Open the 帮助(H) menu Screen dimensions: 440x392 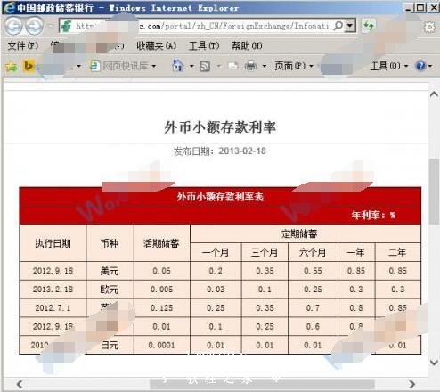[247, 45]
